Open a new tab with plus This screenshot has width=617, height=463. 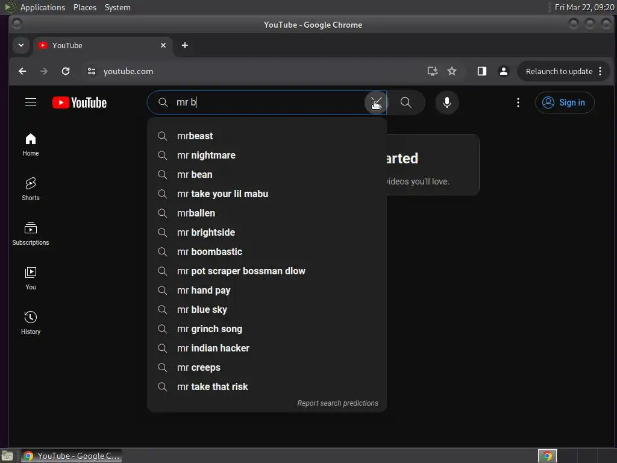pyautogui.click(x=184, y=45)
